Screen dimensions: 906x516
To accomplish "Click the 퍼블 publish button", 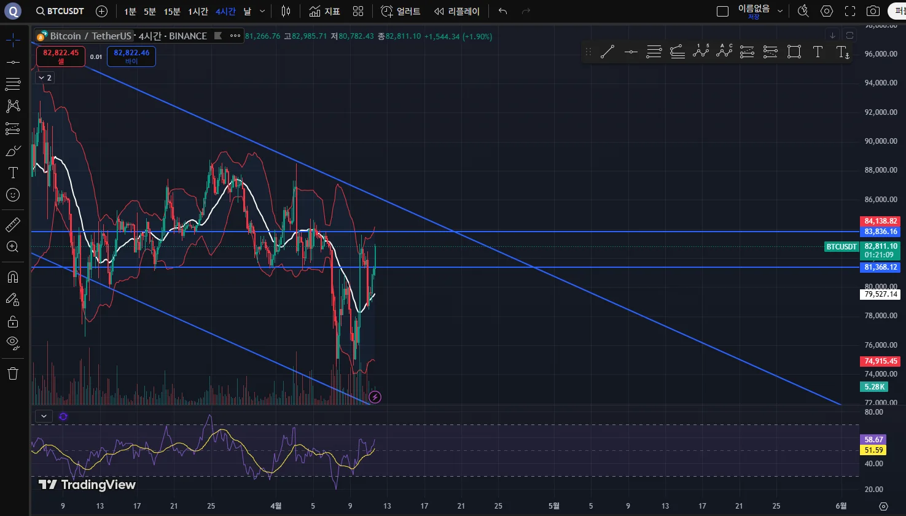I will coord(897,11).
